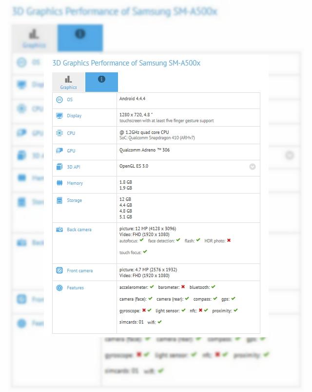Click the accelerometer green check mark
Image resolution: width=312 pixels, height=392 pixels.
[x=152, y=287]
